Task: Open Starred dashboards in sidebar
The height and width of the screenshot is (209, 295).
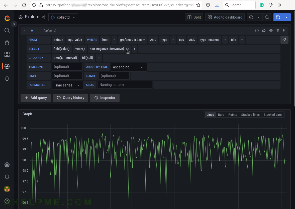Action: click(7, 42)
